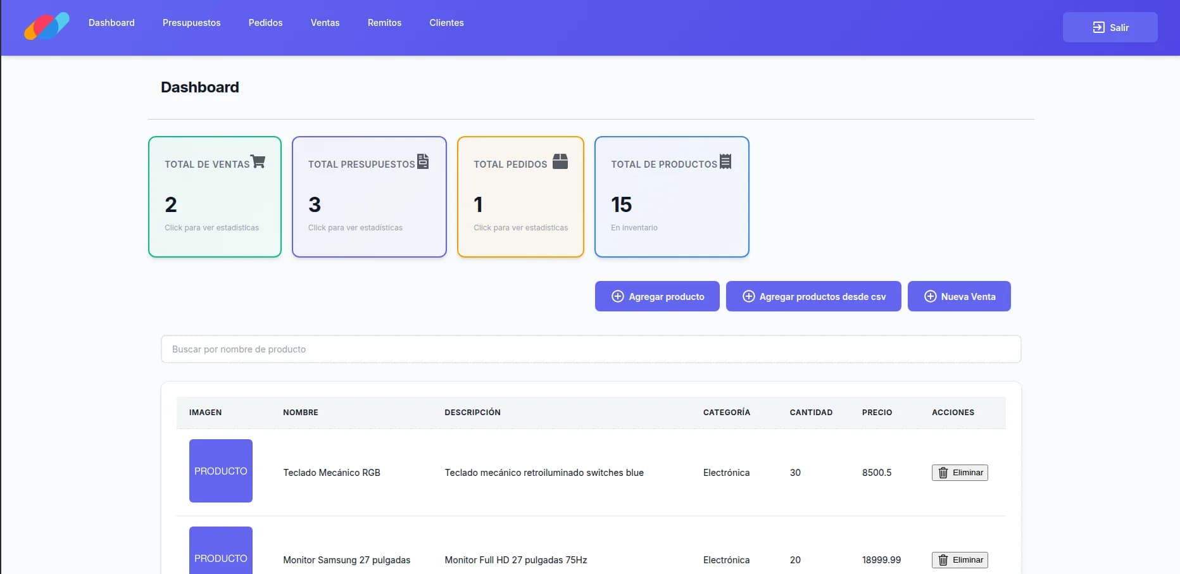The height and width of the screenshot is (574, 1180).
Task: Click the inventory icon on Total de Productos card
Action: click(725, 161)
